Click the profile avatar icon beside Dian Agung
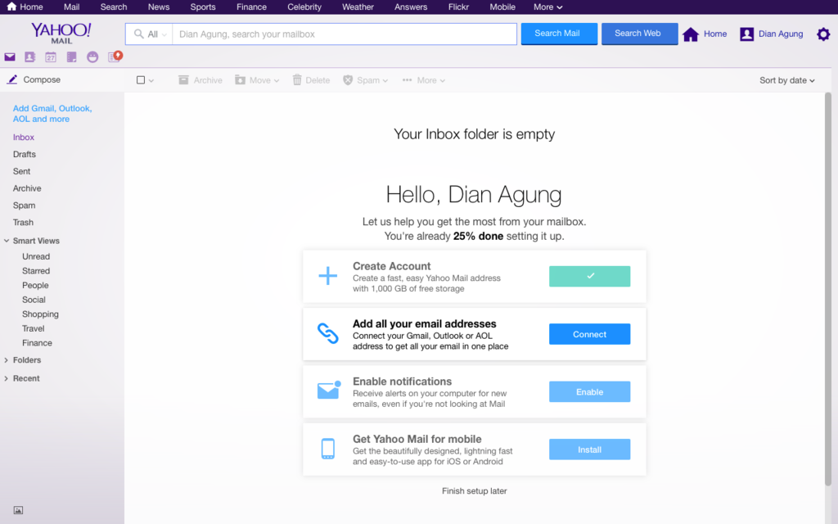The width and height of the screenshot is (838, 524). click(x=746, y=34)
